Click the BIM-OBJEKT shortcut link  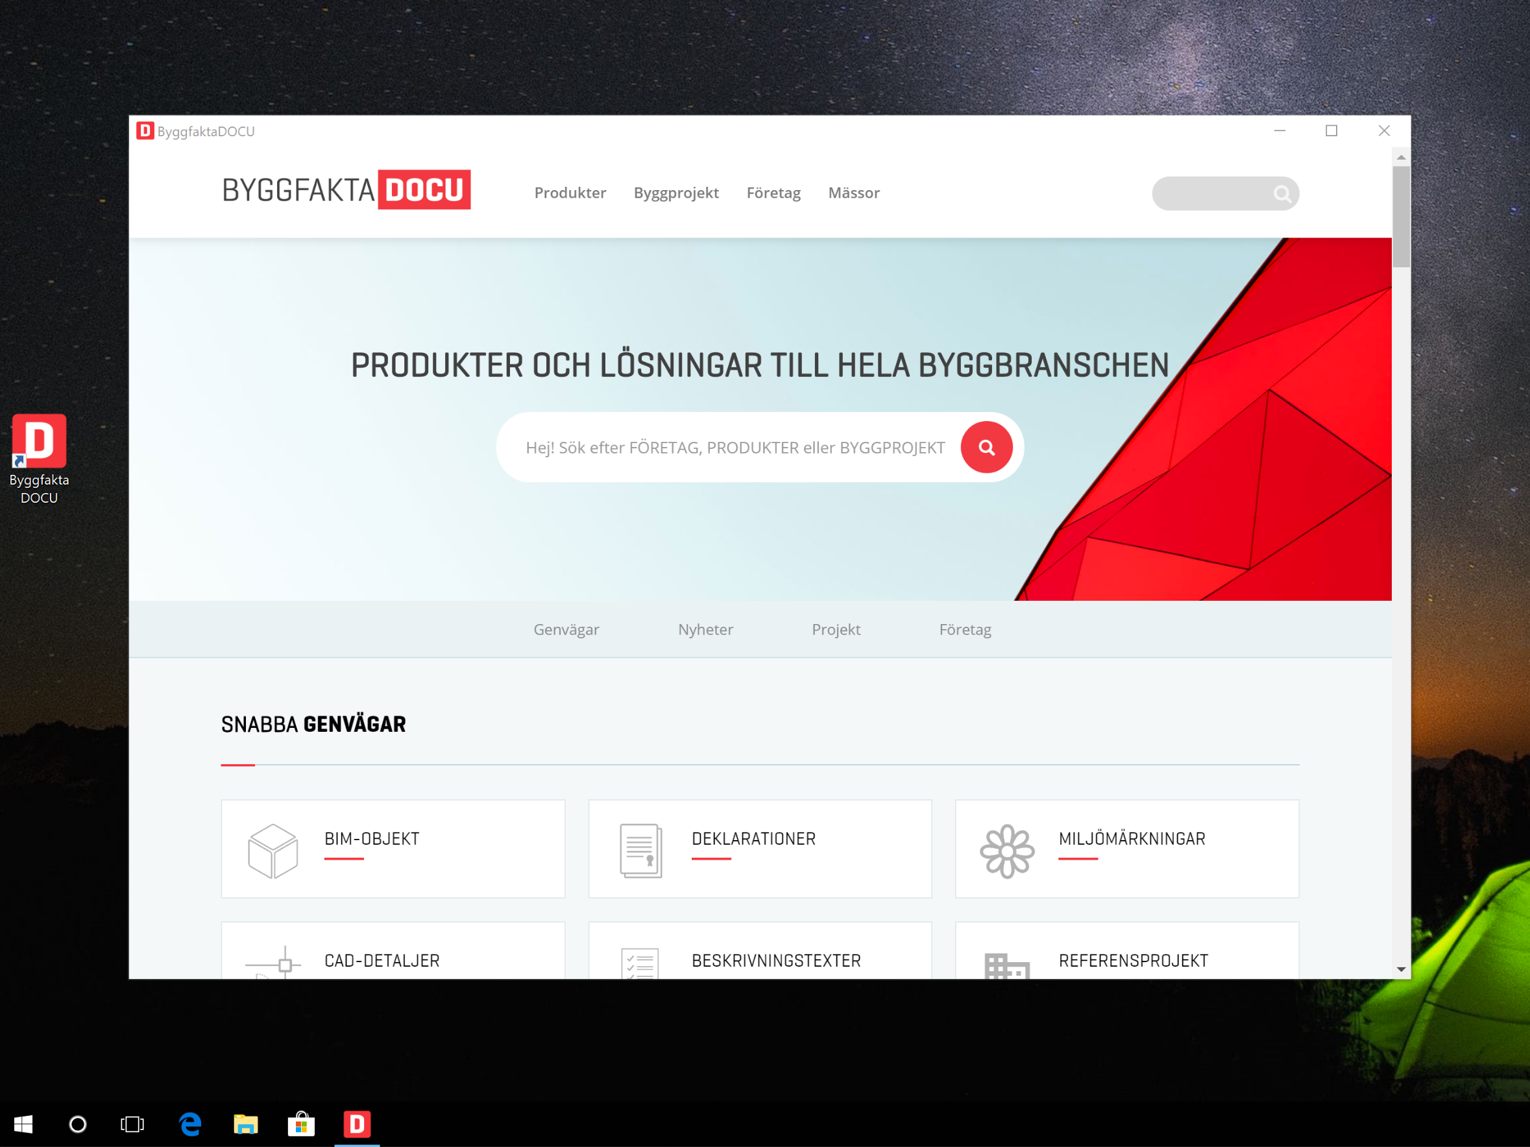tap(371, 839)
